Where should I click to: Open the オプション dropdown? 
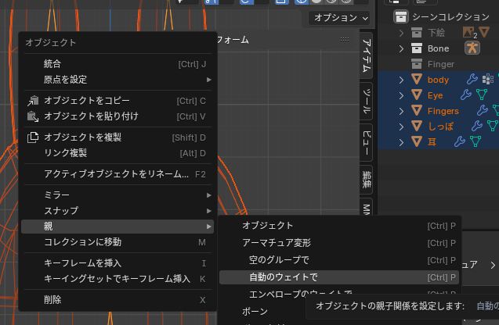coord(339,18)
